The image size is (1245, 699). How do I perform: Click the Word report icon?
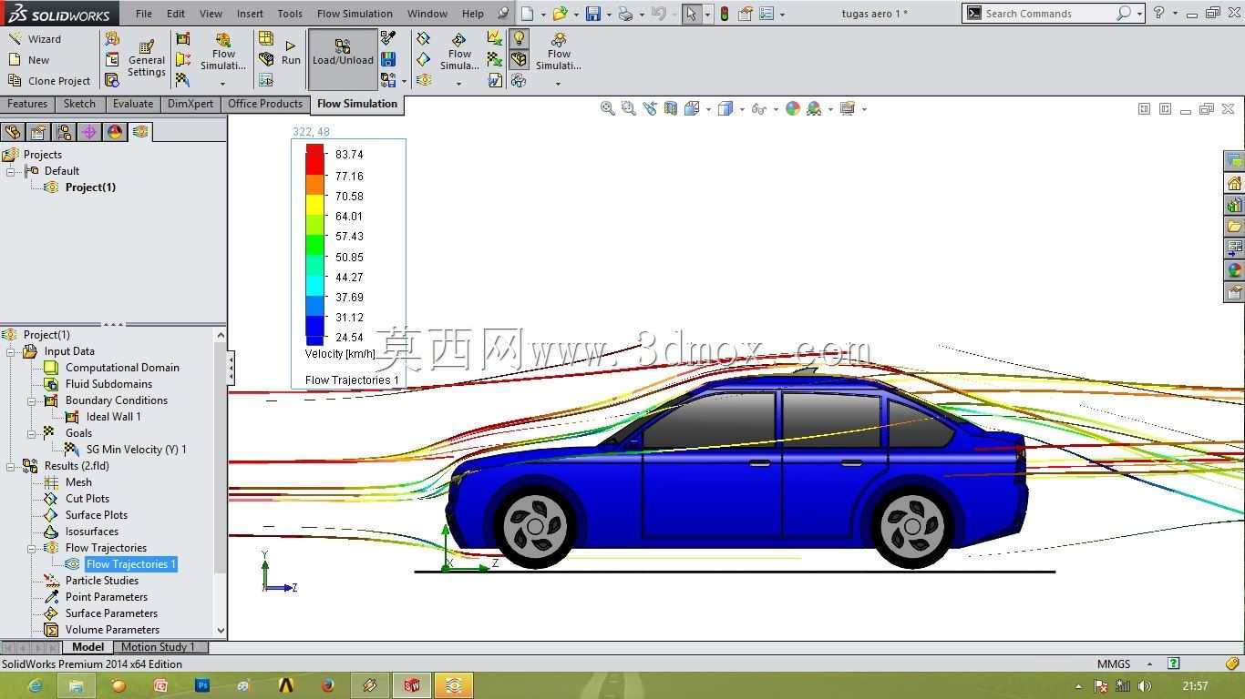coord(494,80)
